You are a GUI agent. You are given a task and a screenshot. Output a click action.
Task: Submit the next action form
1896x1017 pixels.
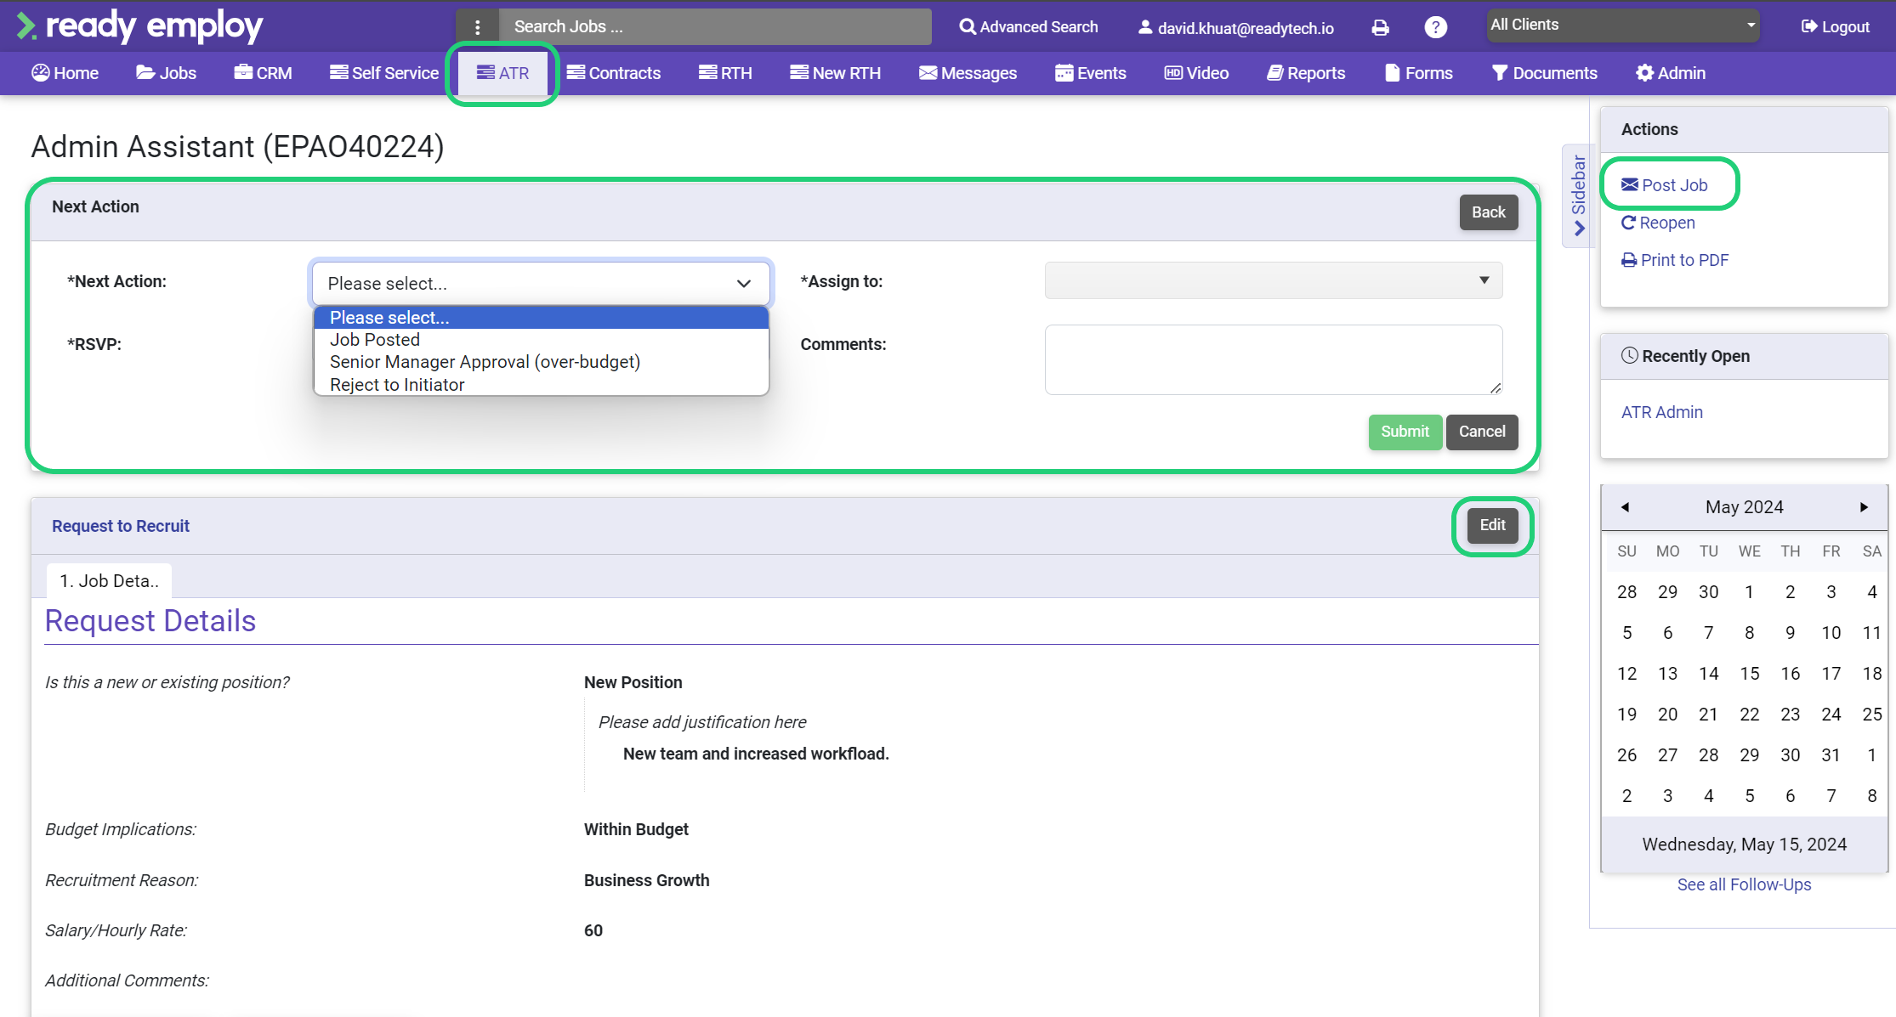[1405, 432]
